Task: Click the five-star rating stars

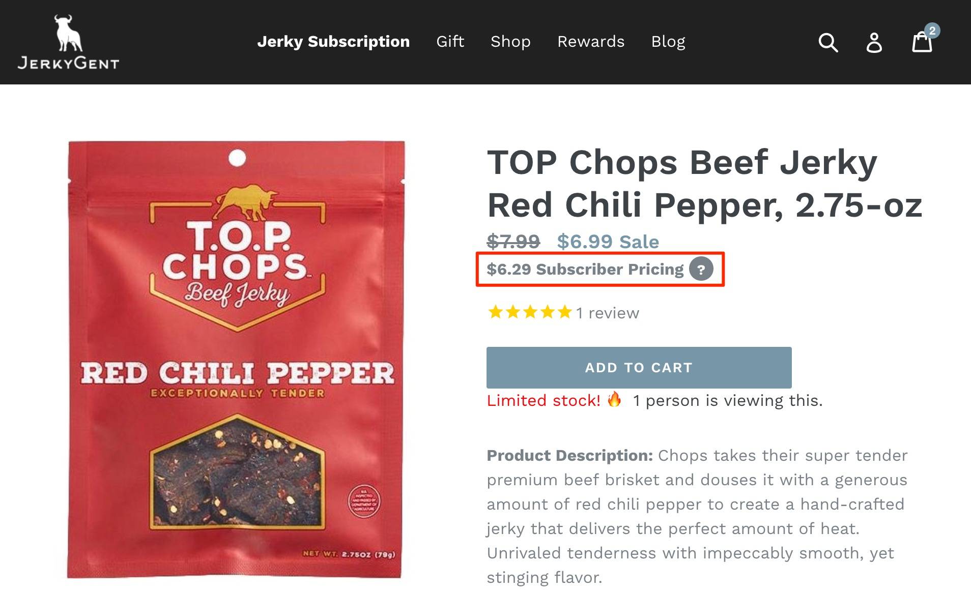Action: click(x=530, y=312)
